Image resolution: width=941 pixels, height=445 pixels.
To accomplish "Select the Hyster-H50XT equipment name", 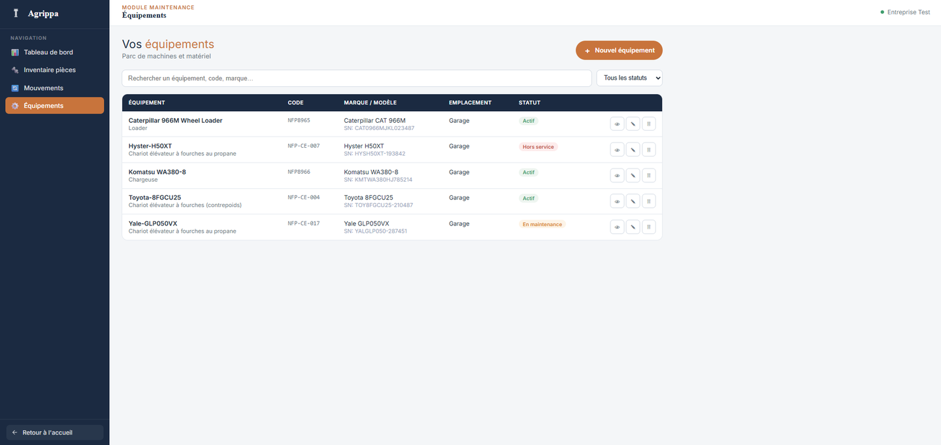I will pyautogui.click(x=150, y=146).
